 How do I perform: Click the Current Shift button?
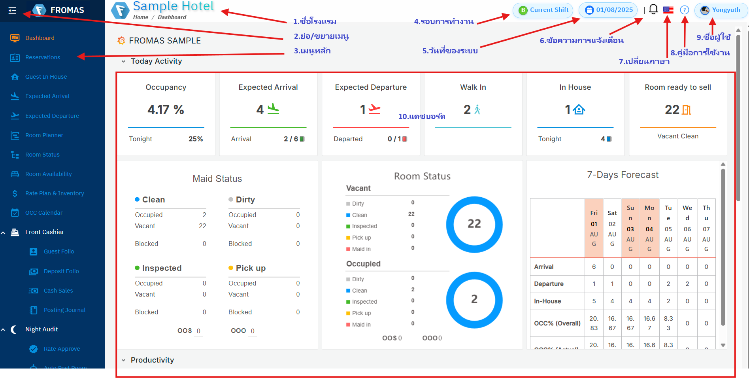coord(543,10)
